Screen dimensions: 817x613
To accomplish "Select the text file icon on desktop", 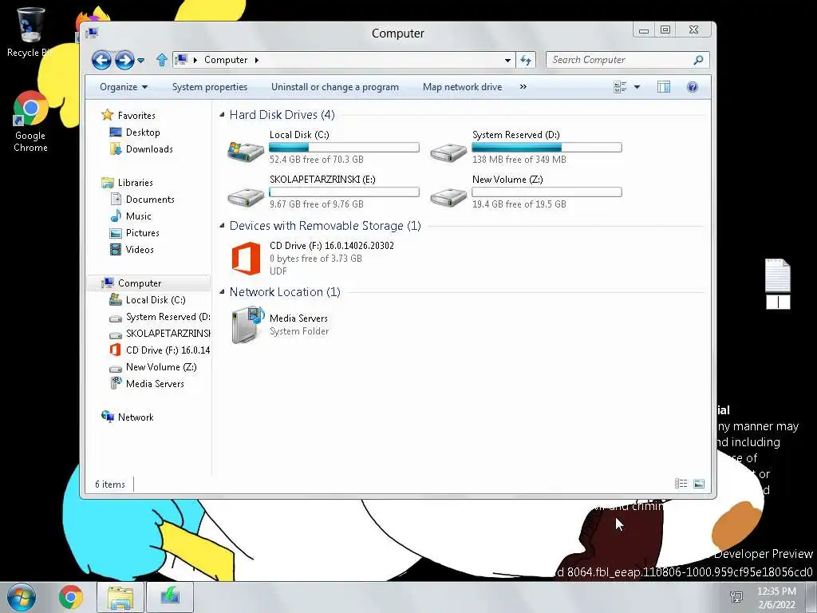I will (x=777, y=275).
